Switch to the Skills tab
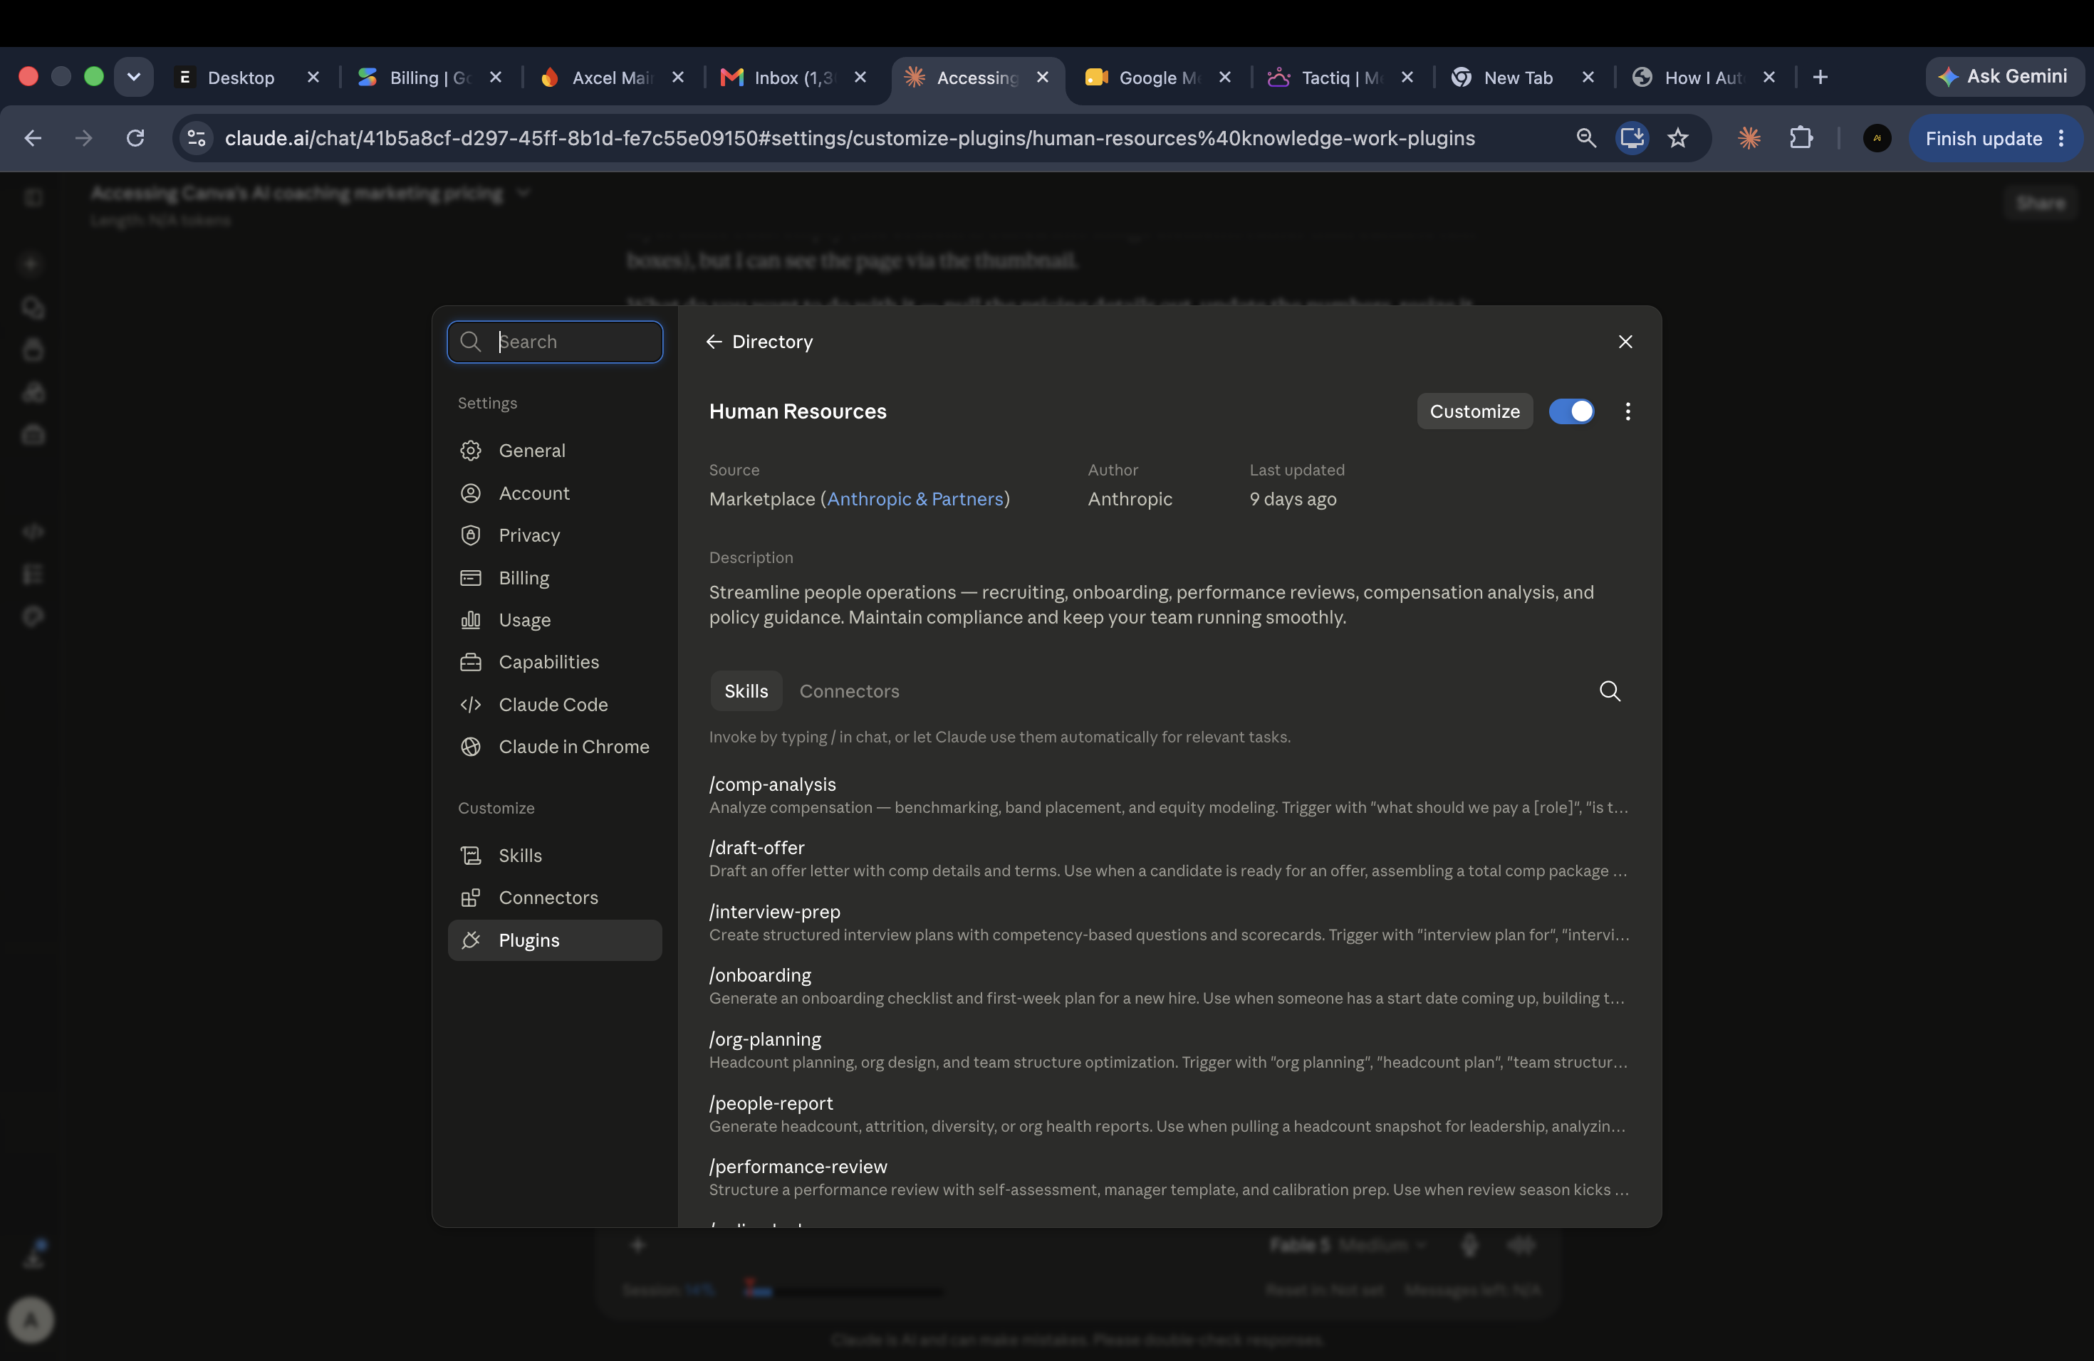 [746, 691]
